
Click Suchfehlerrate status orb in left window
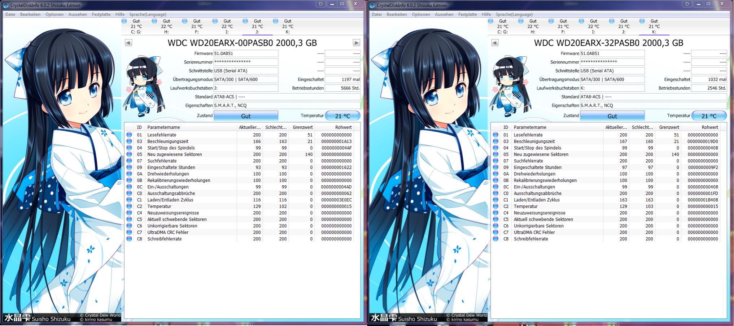click(129, 161)
